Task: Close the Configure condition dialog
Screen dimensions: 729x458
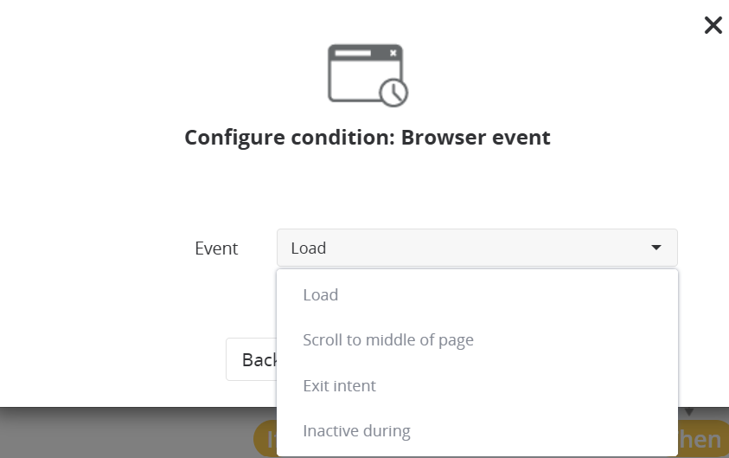Action: (713, 25)
